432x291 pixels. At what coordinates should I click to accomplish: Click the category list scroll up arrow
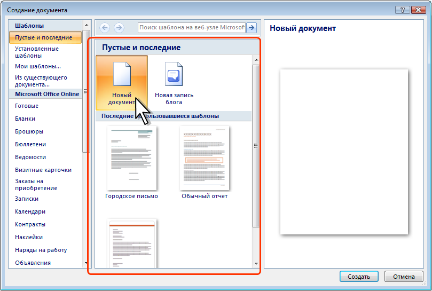(86, 25)
